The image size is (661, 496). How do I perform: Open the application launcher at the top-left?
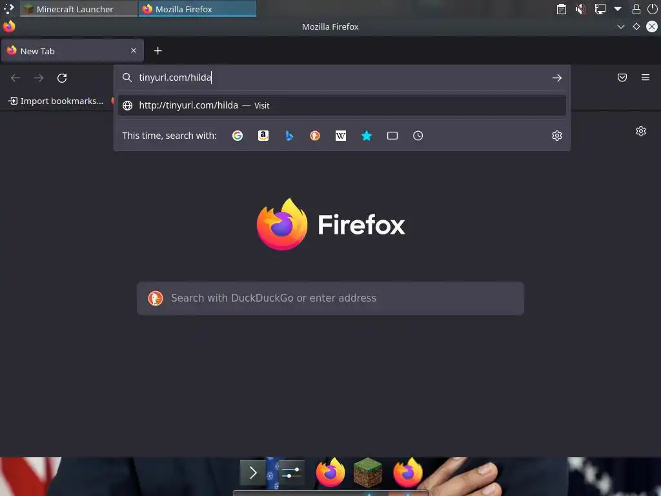pyautogui.click(x=8, y=9)
